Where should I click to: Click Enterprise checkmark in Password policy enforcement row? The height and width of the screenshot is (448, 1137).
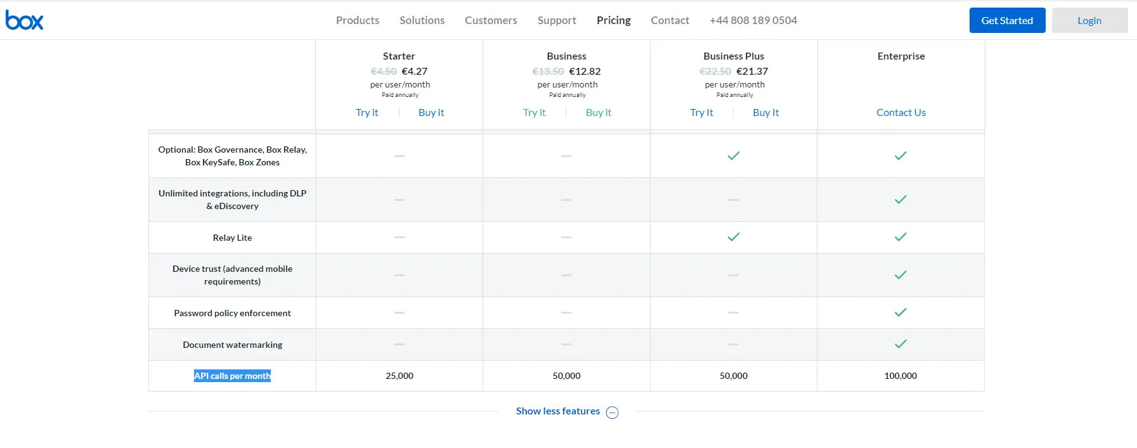pyautogui.click(x=900, y=312)
